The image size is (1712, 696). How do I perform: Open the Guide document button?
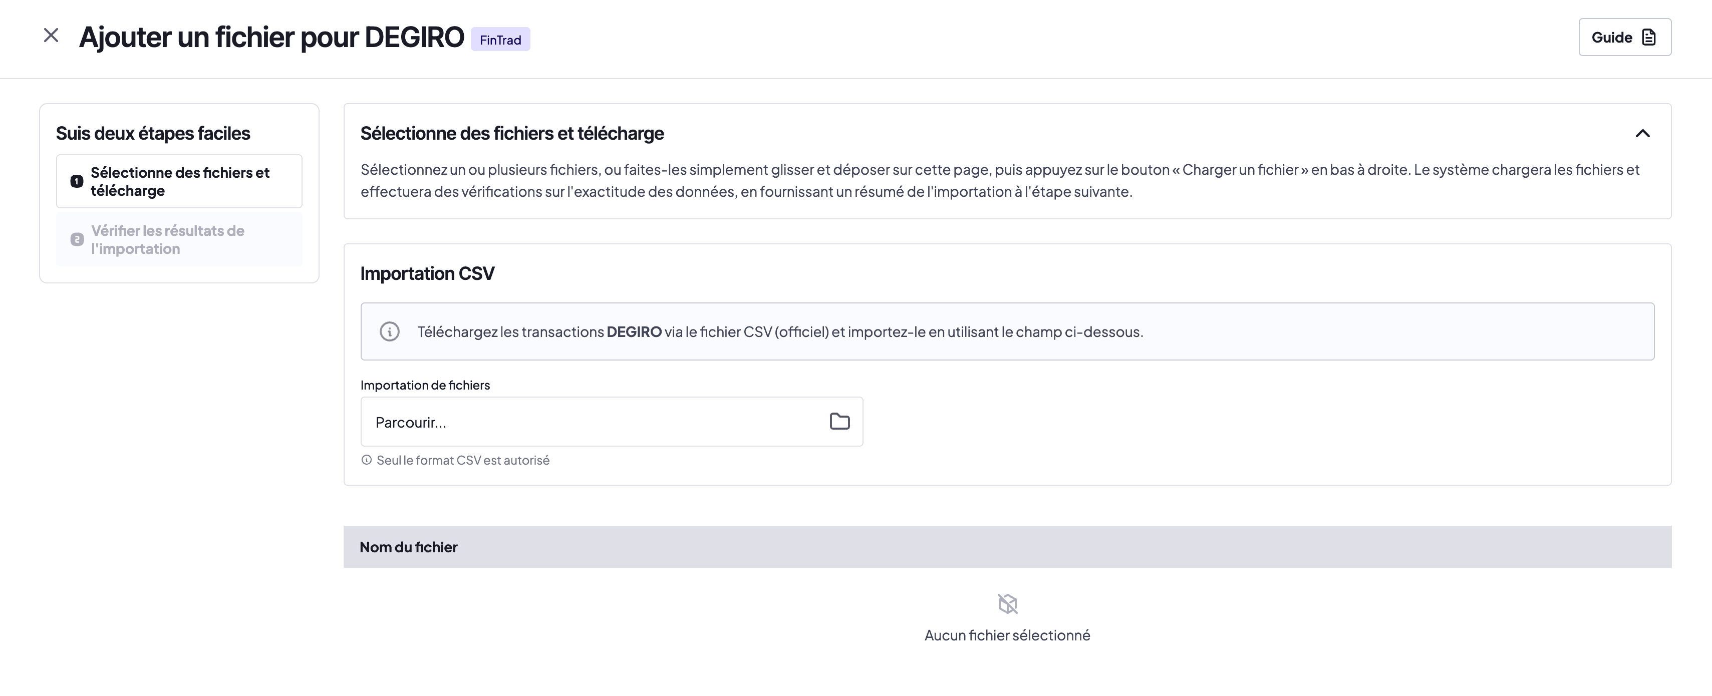coord(1625,37)
